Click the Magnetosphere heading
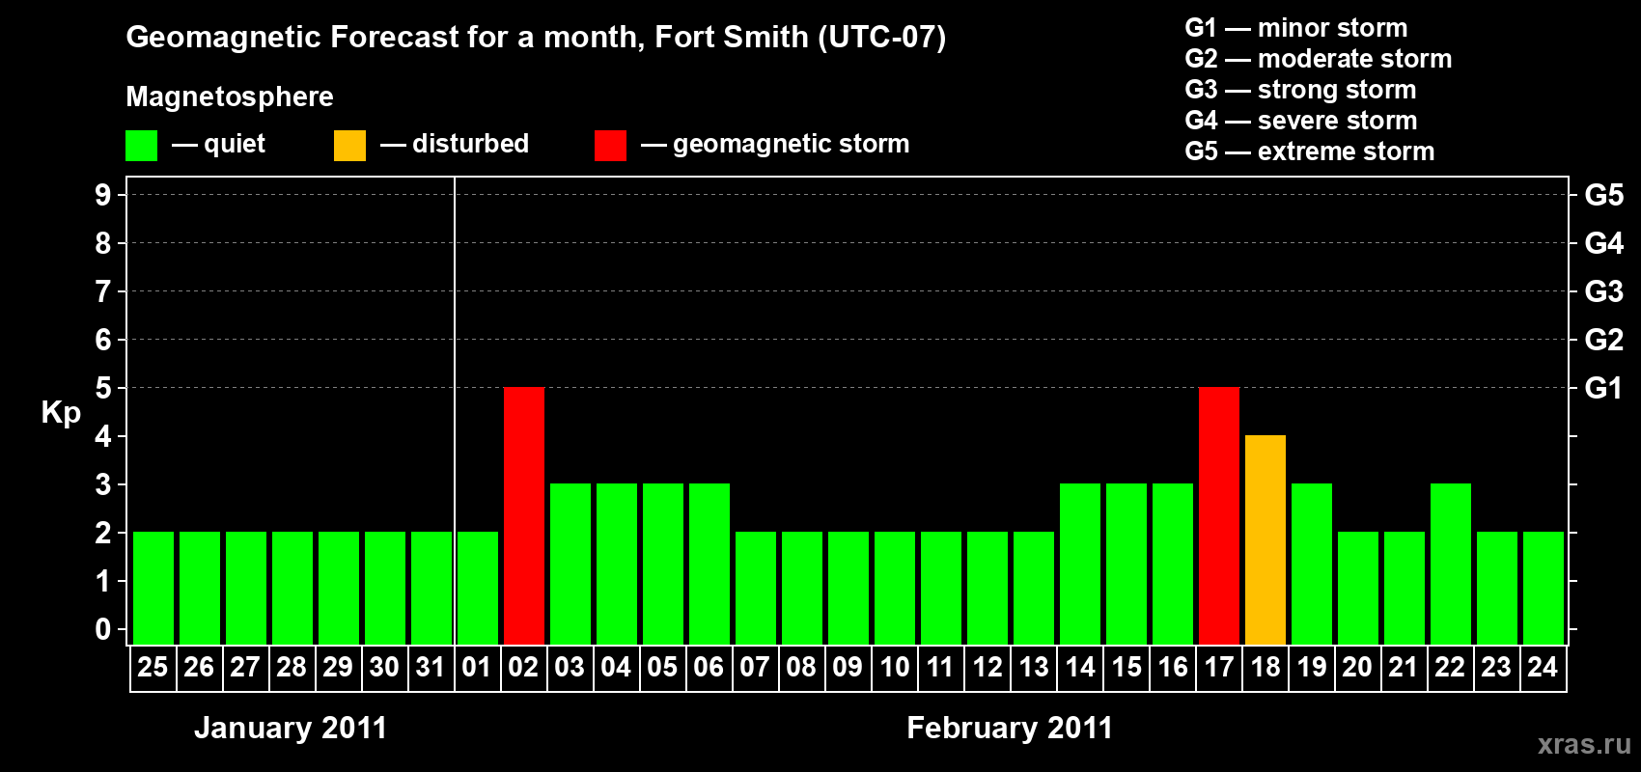 [x=230, y=96]
